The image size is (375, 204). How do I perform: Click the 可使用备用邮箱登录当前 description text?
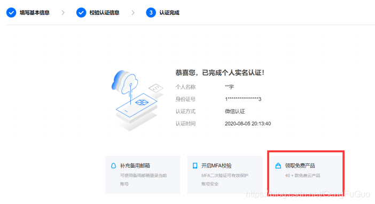tap(143, 176)
